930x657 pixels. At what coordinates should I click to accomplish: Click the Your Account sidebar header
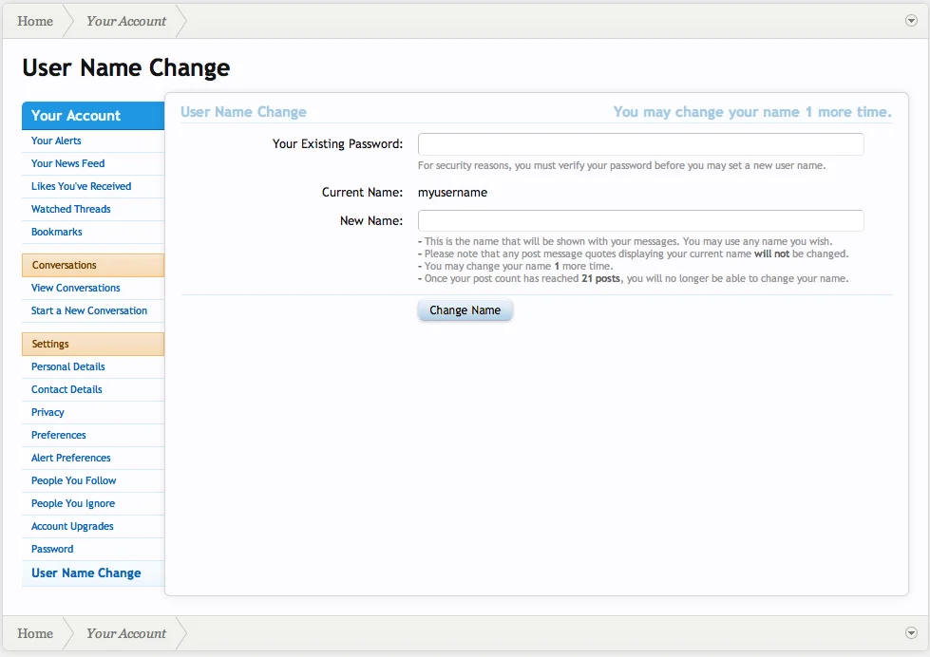(x=93, y=116)
